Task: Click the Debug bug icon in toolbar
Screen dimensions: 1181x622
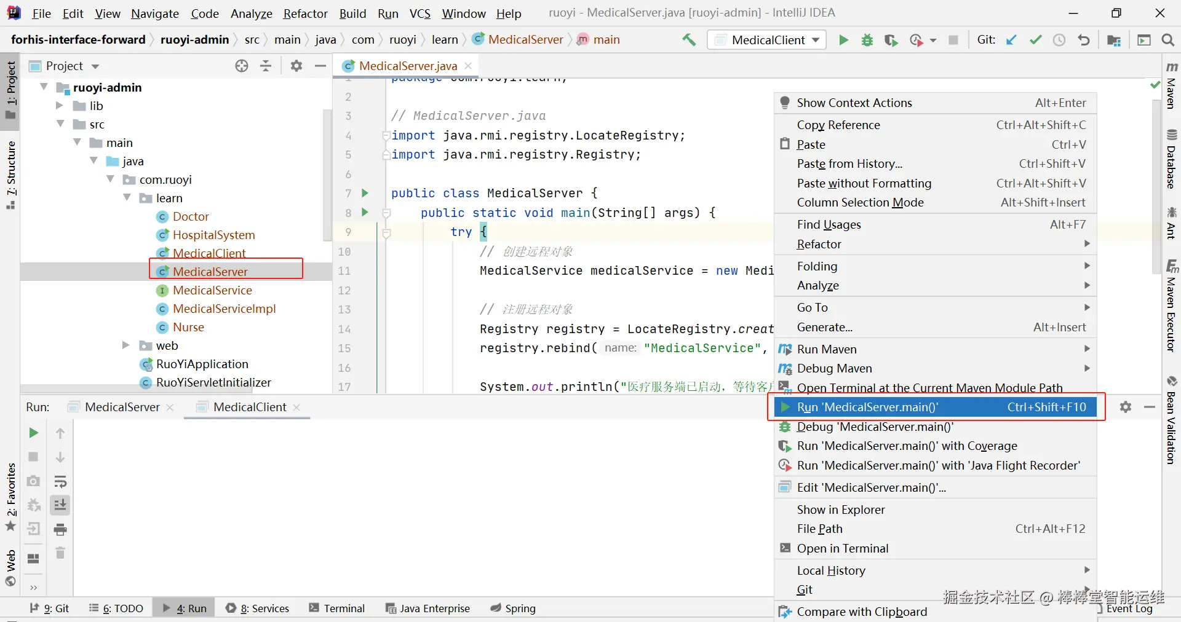Action: click(x=867, y=40)
